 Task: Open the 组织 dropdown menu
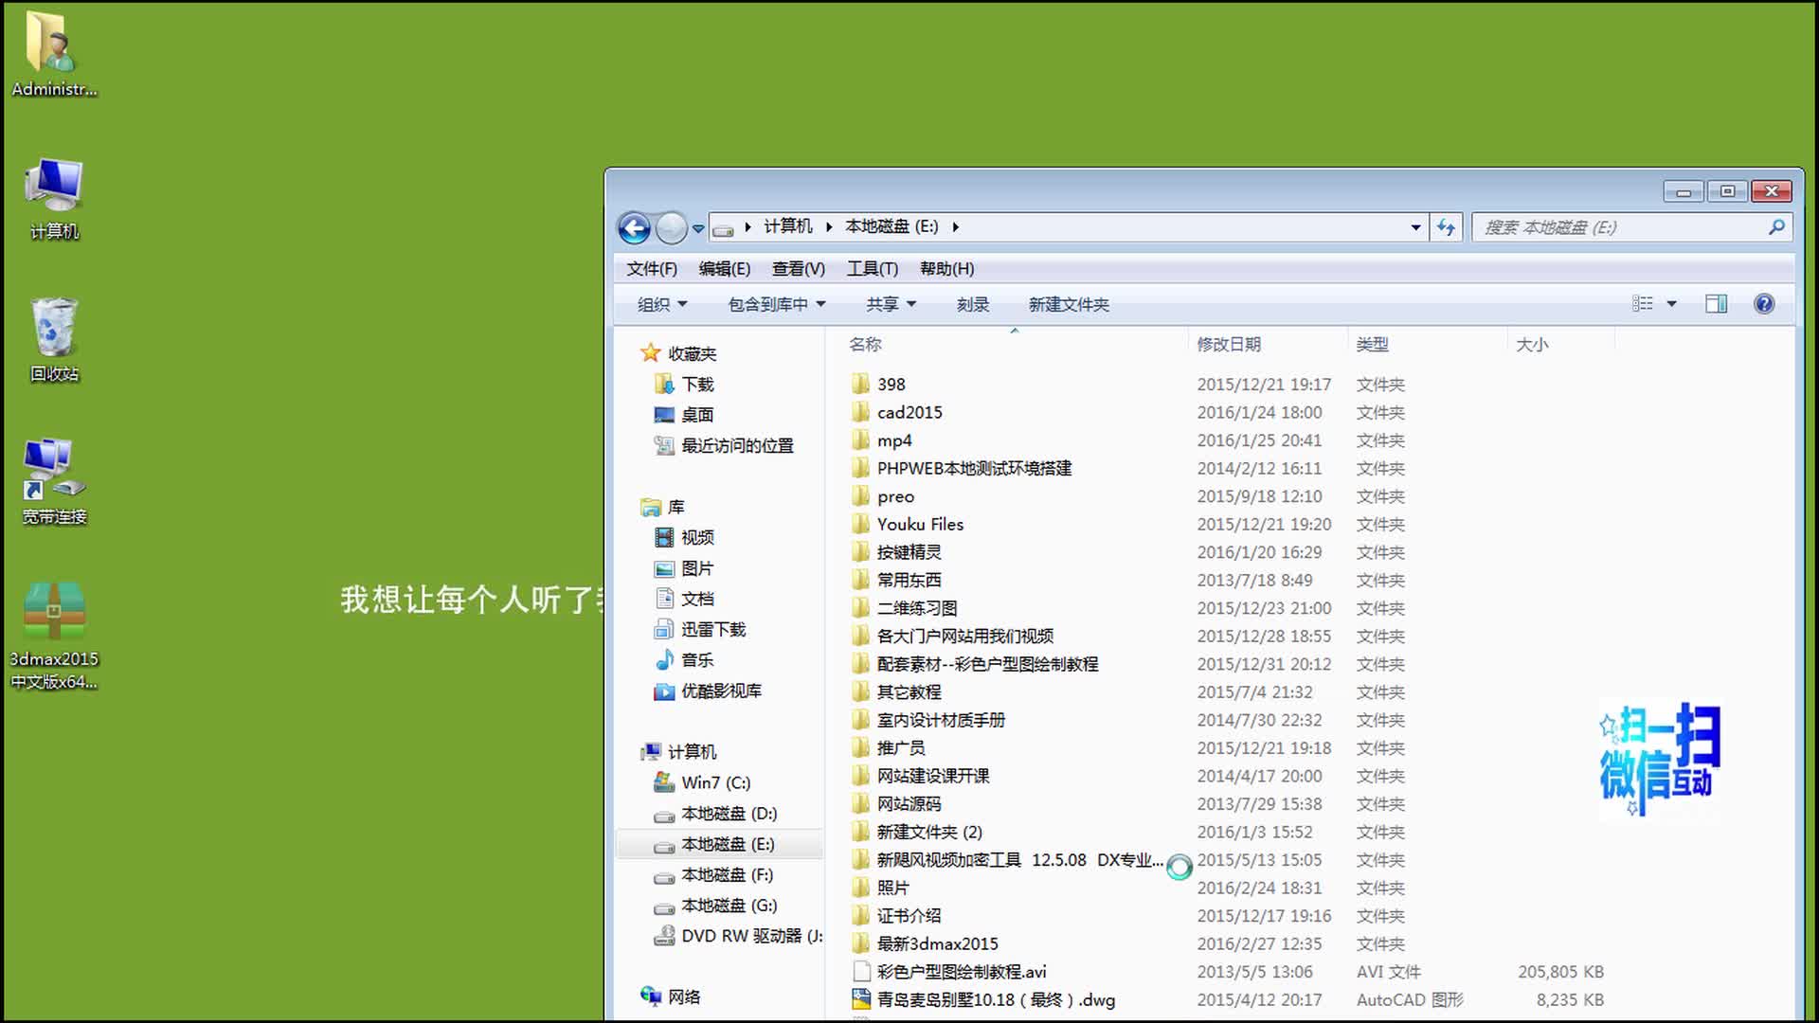(661, 304)
